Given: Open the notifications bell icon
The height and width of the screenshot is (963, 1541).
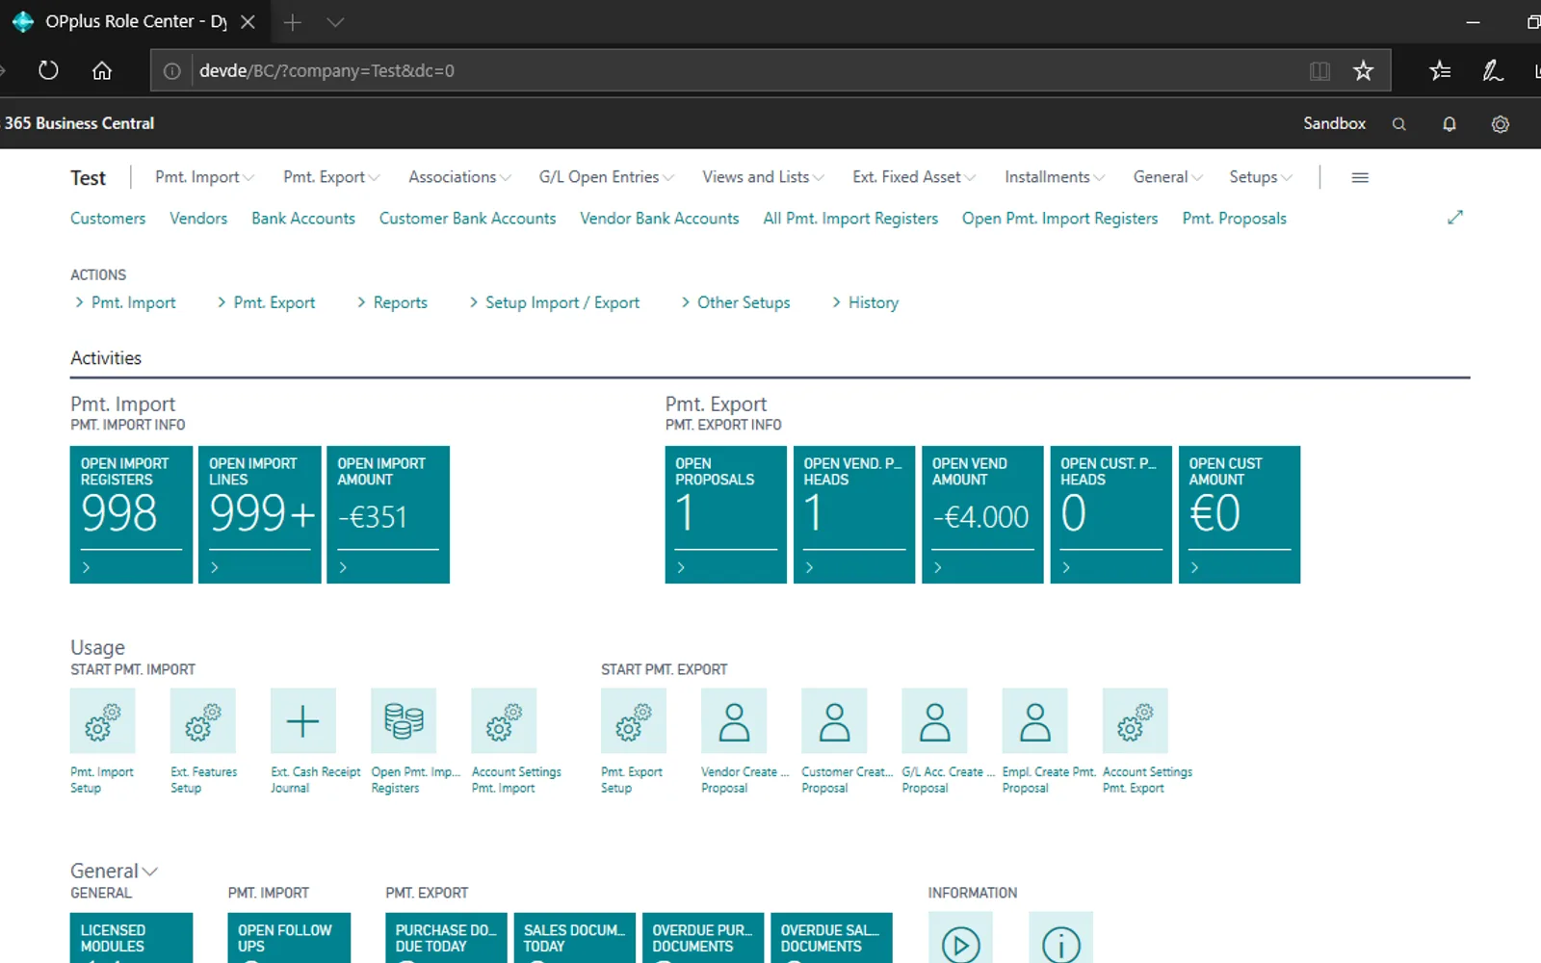Looking at the screenshot, I should coord(1450,124).
